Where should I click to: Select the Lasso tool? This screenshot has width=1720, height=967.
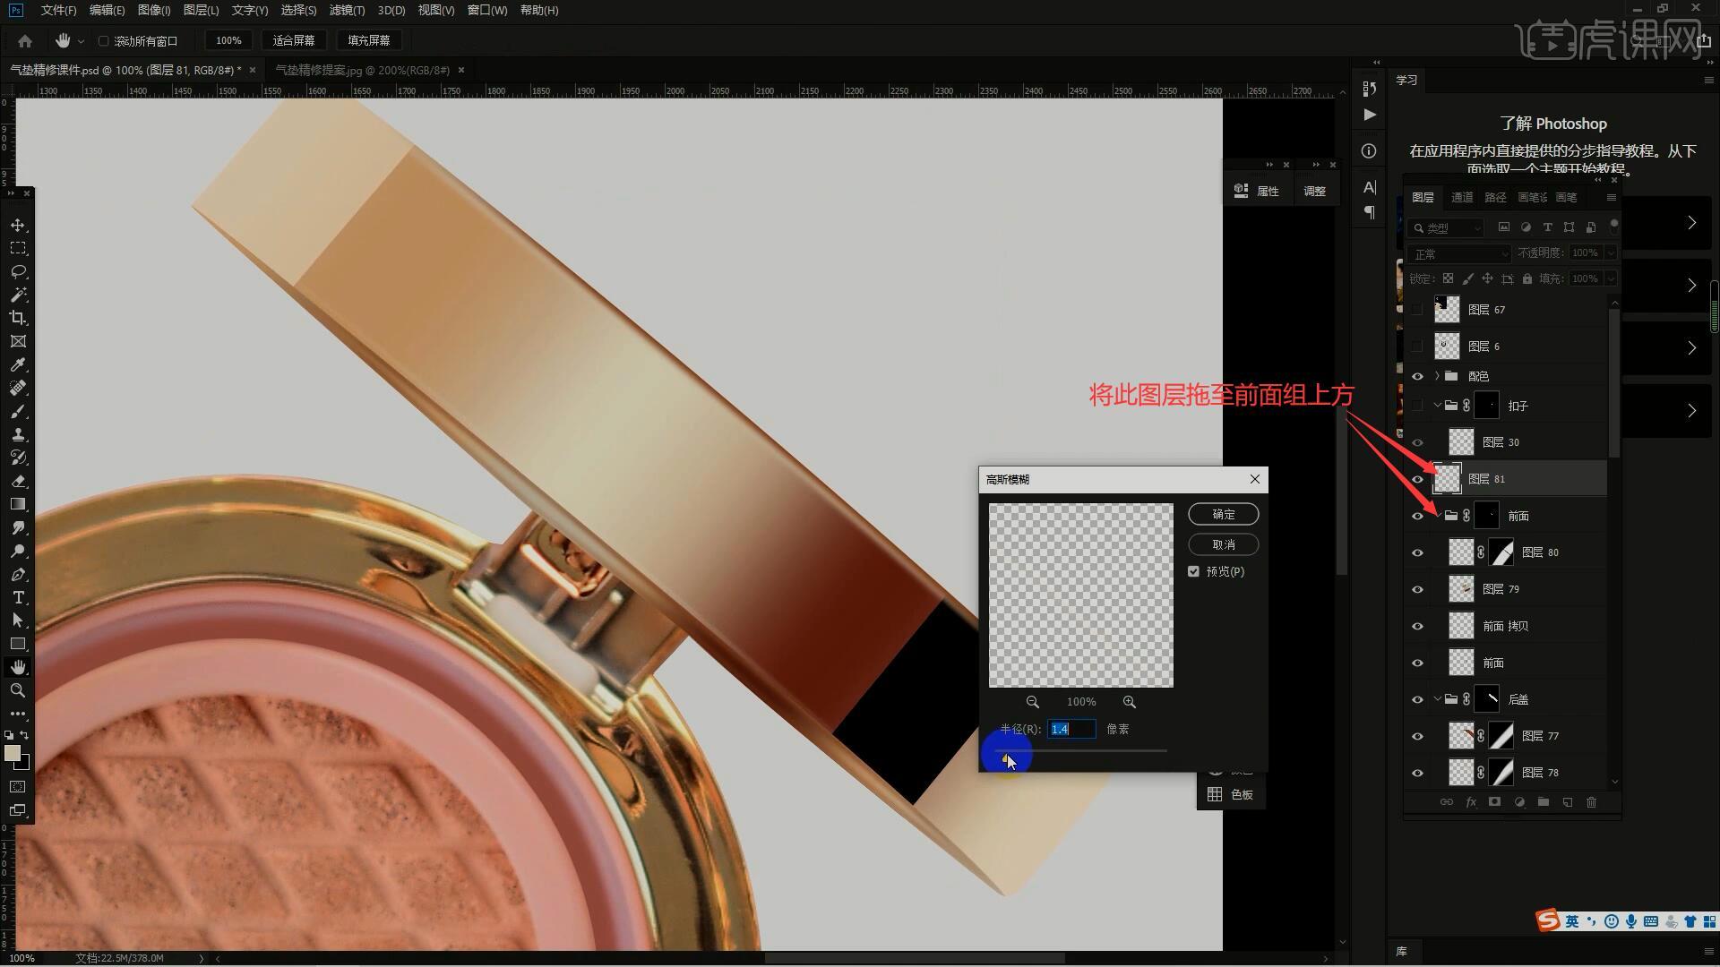click(18, 271)
